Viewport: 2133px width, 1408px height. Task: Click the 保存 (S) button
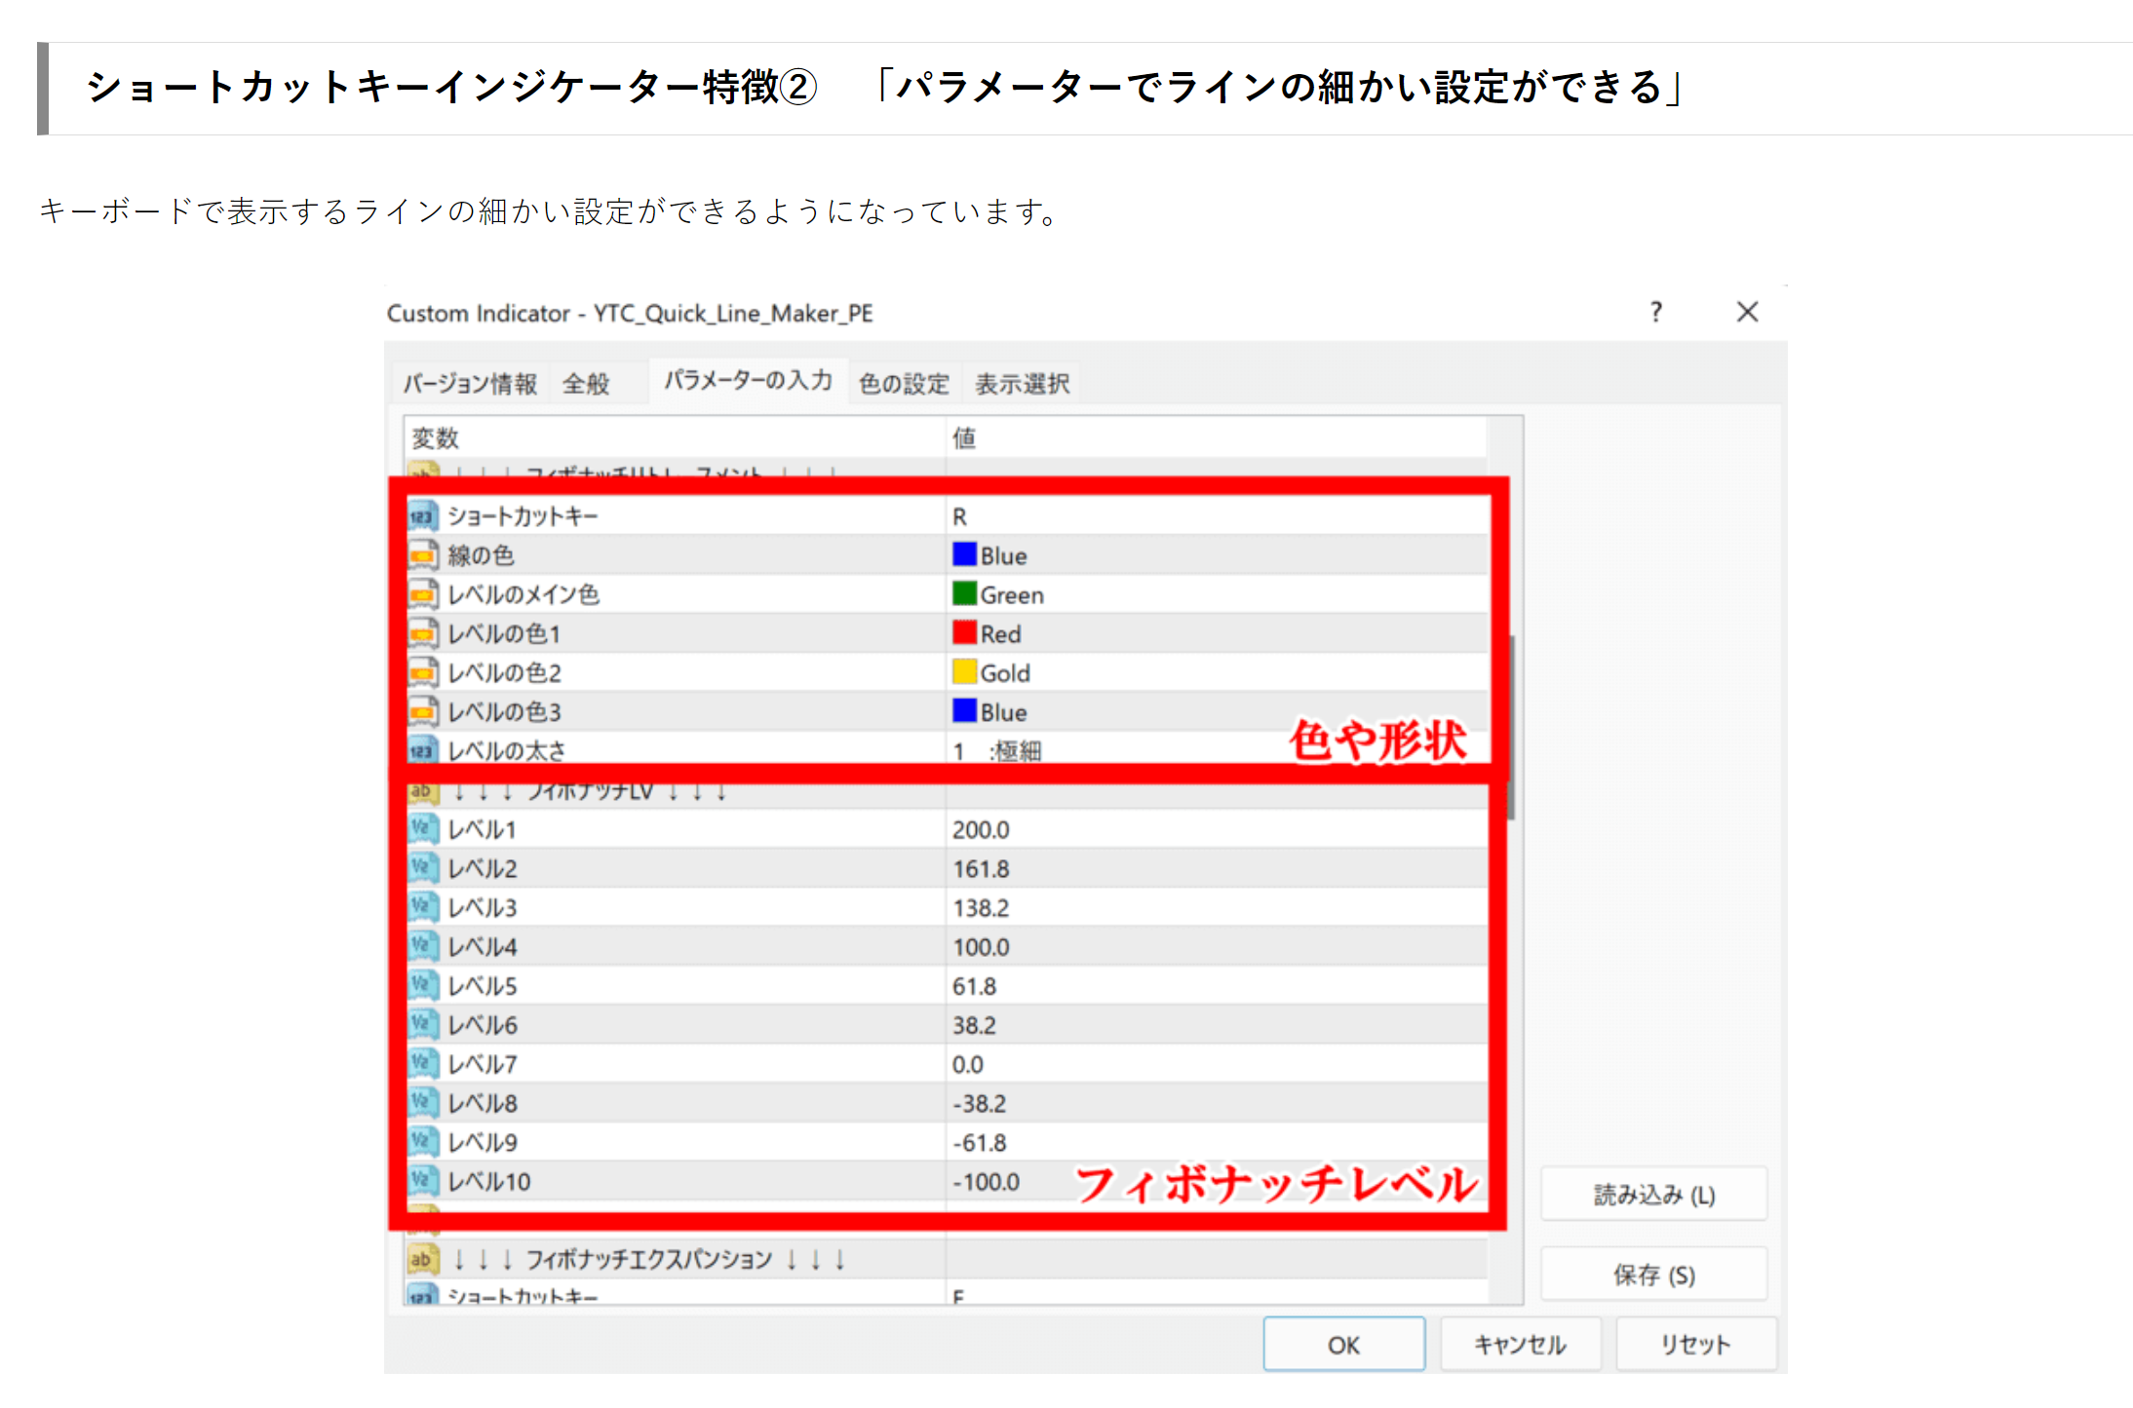(x=1653, y=1275)
